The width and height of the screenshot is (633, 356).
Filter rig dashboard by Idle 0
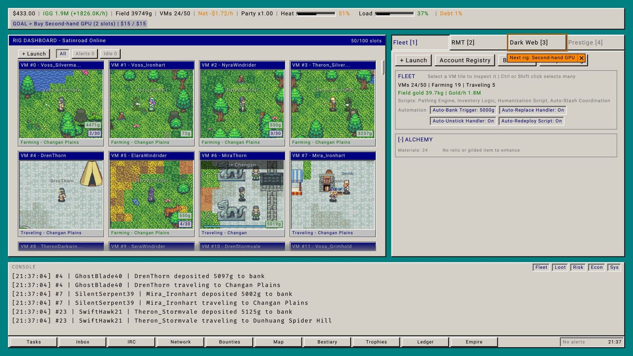point(110,54)
